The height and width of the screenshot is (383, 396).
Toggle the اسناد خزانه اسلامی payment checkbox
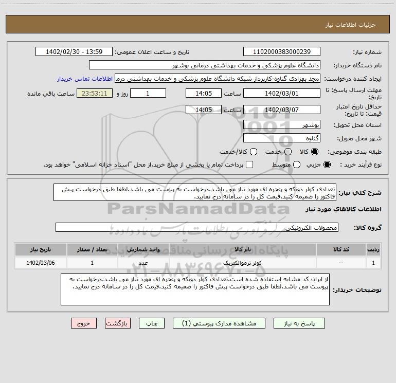point(249,165)
